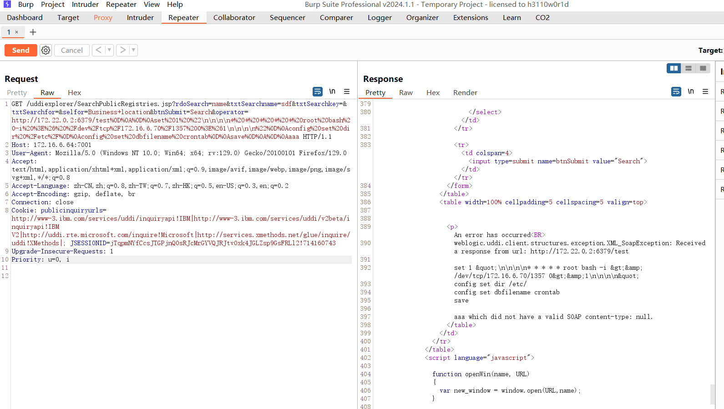
Task: Open the Response pane options menu
Action: pyautogui.click(x=705, y=92)
